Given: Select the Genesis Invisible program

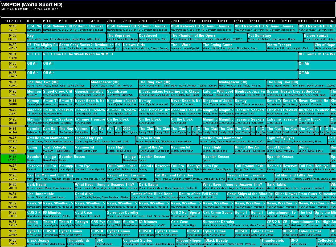Looking at the screenshot, I should tap(90, 93).
